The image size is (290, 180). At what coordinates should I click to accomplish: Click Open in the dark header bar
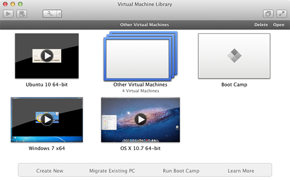[x=279, y=25]
